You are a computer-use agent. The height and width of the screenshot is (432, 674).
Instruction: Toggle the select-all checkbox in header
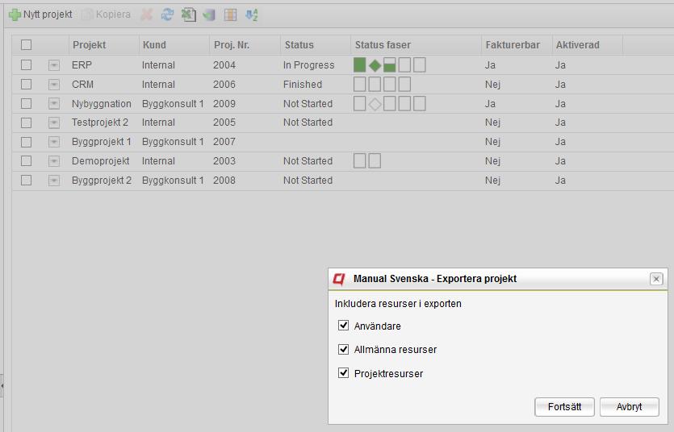pyautogui.click(x=26, y=44)
